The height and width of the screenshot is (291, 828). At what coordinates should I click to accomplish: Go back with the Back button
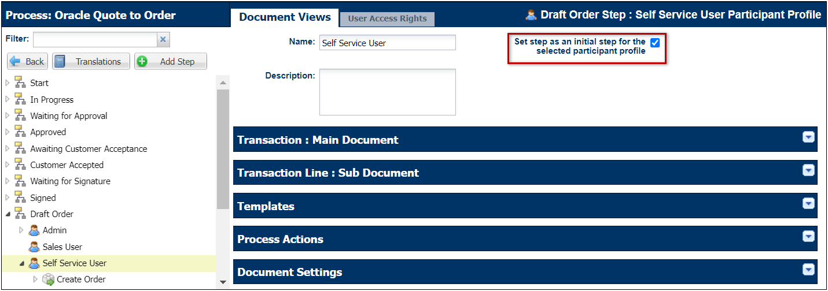coord(28,61)
